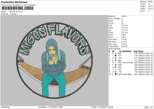
Task: Click the 'Created By:' footer label
Action: 5,107
